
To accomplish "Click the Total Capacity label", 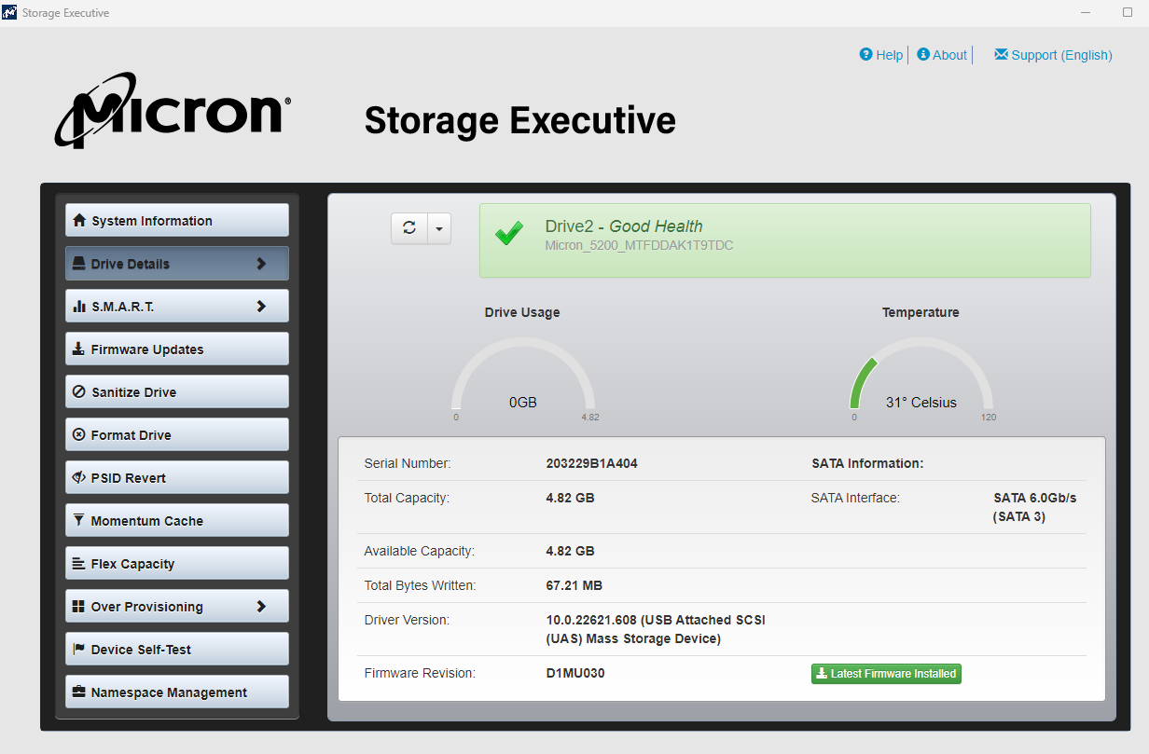I will coord(407,498).
